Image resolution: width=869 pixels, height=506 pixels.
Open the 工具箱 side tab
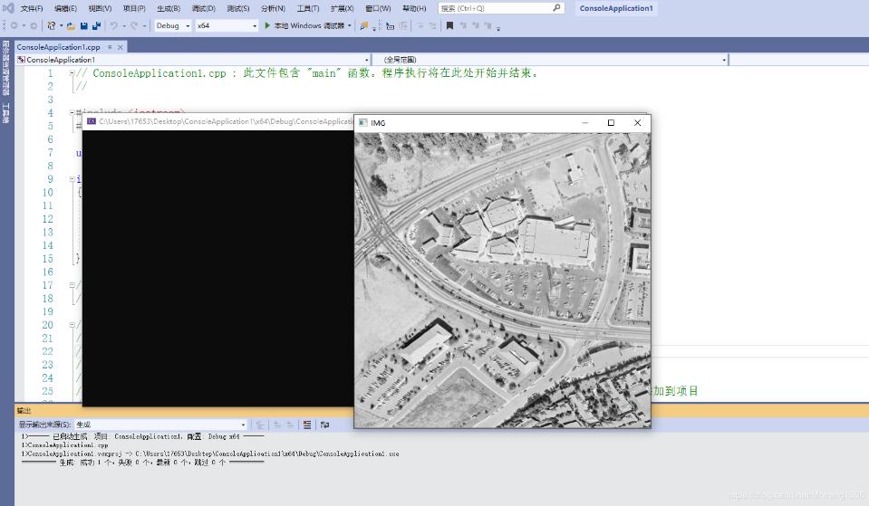pos(5,113)
